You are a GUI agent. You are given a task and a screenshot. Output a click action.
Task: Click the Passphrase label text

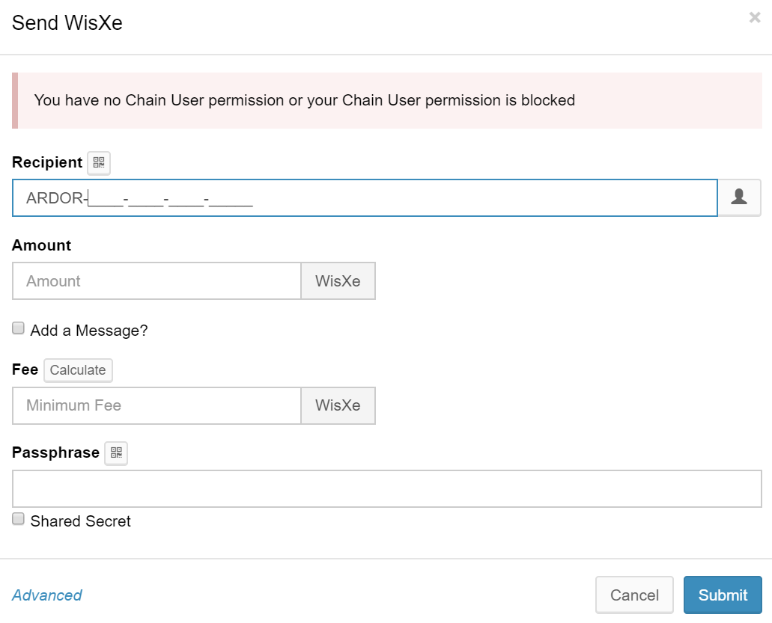[x=55, y=452]
